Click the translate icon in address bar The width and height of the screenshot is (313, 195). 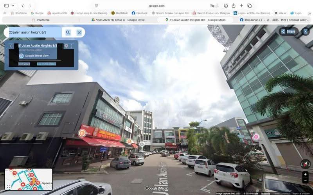212,6
